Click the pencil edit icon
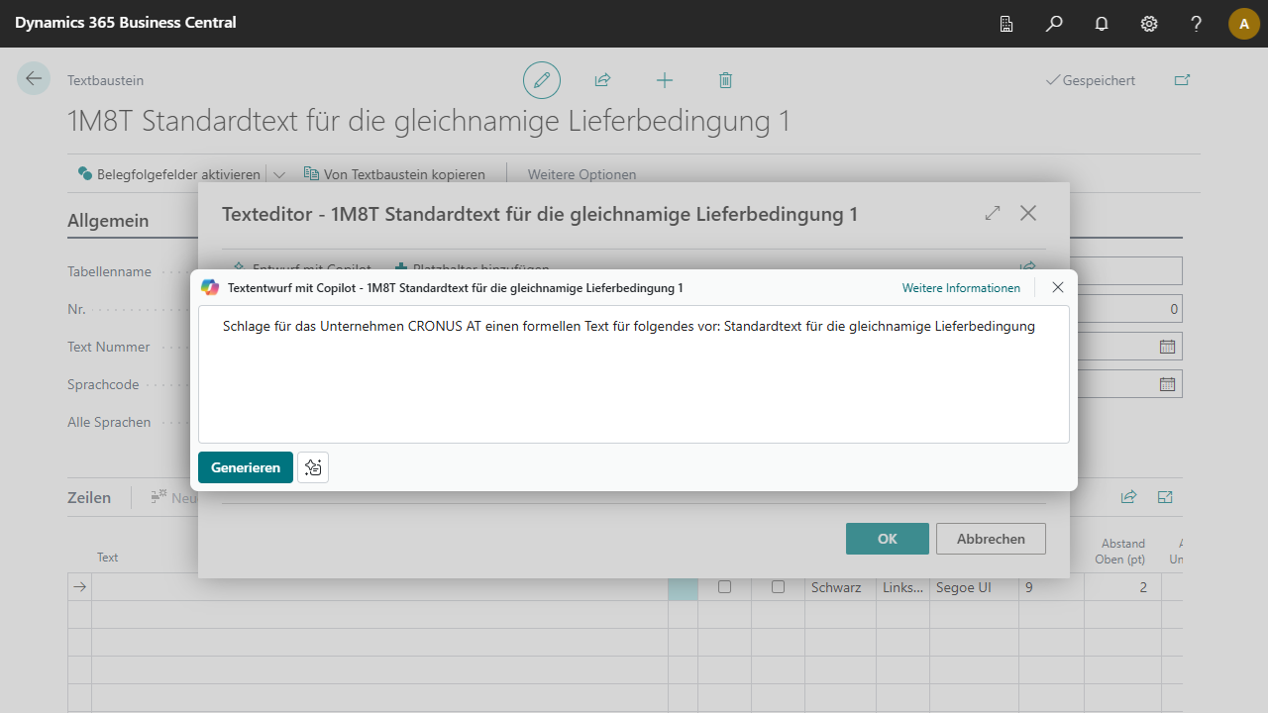The width and height of the screenshot is (1268, 713). tap(542, 80)
